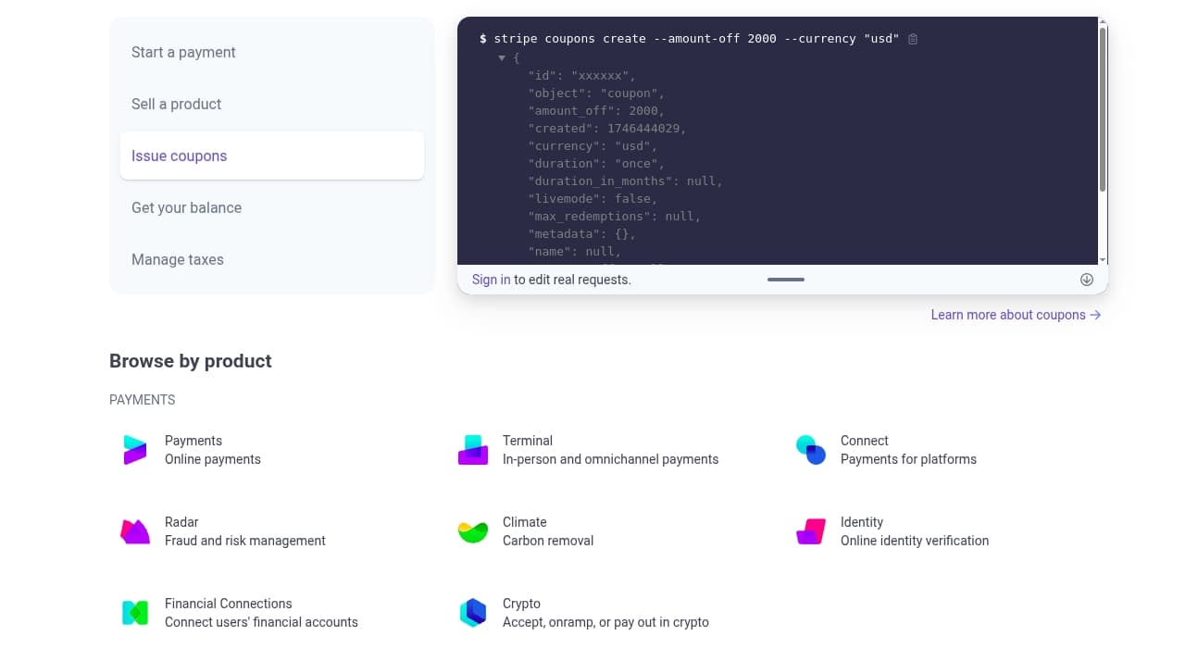Click the Payments product icon

(x=135, y=450)
